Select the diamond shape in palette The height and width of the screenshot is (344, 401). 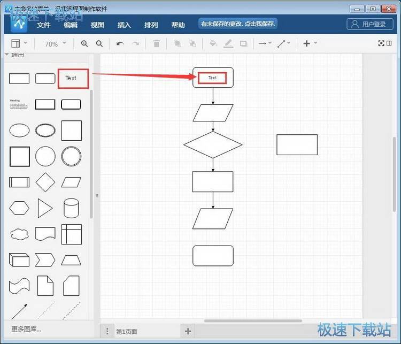45,182
